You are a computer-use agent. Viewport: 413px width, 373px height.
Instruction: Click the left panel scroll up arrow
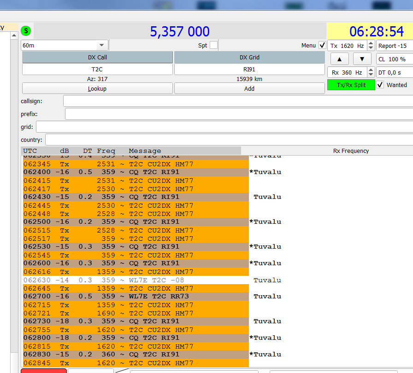14,35
